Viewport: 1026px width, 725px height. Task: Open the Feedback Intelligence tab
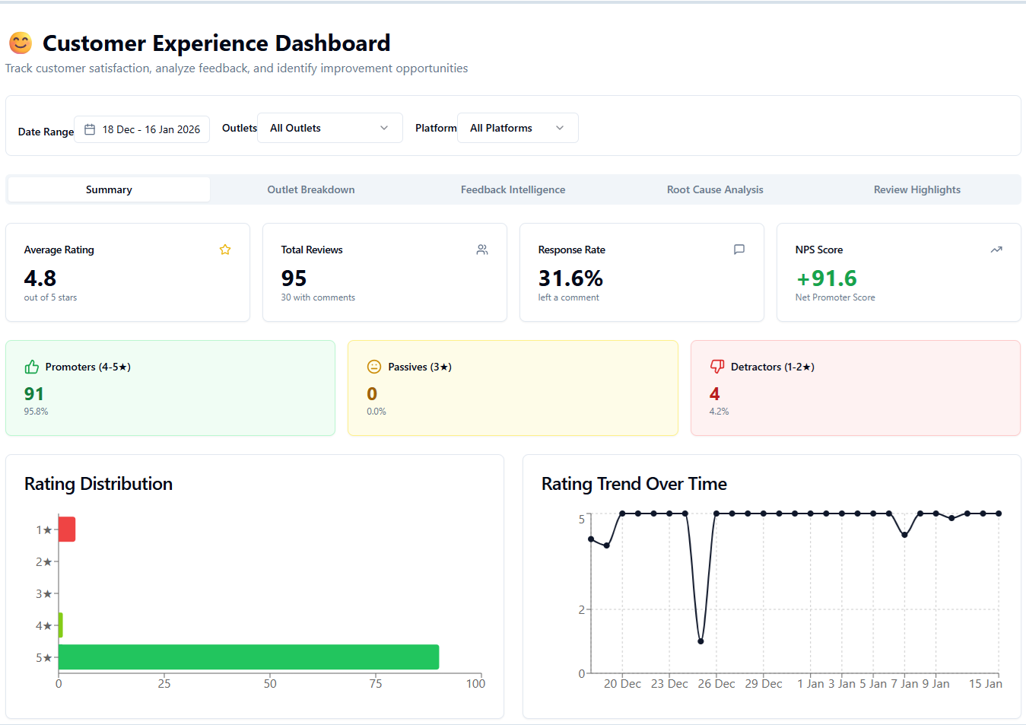(513, 189)
